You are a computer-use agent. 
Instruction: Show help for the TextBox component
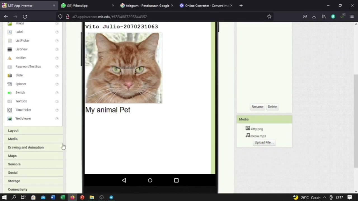coord(57,101)
